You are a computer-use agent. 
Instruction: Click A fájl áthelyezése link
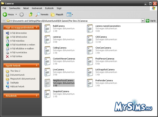click(x=19, y=37)
